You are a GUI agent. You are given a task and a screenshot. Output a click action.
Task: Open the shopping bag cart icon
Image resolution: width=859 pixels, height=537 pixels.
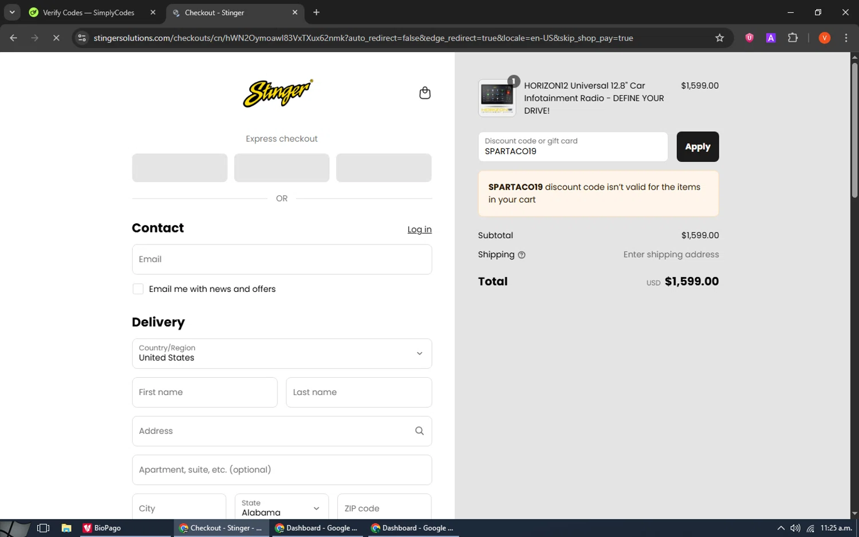[424, 93]
